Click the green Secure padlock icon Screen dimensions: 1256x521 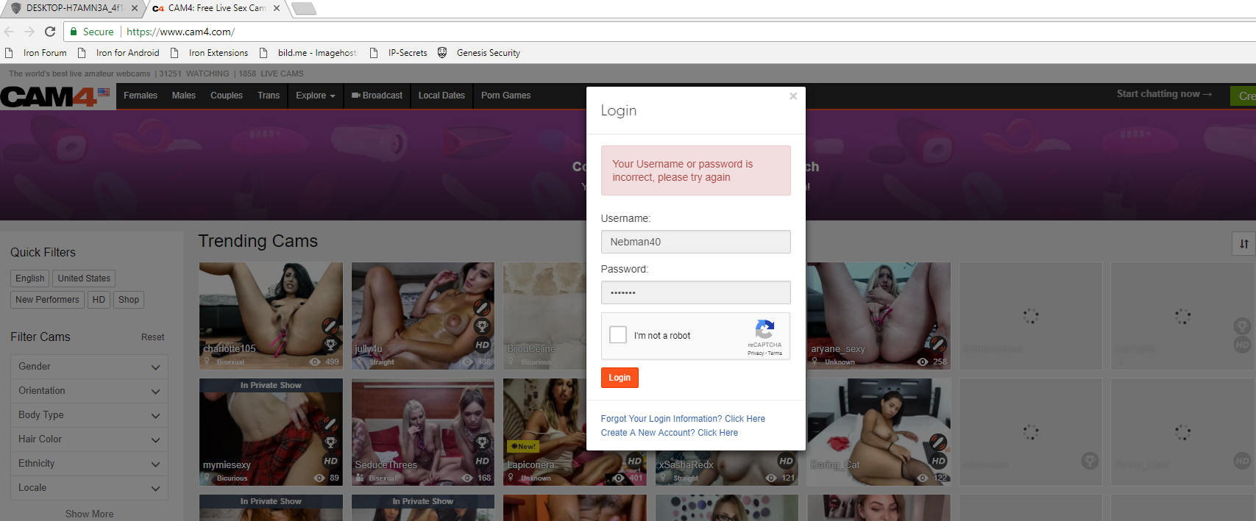pos(74,32)
